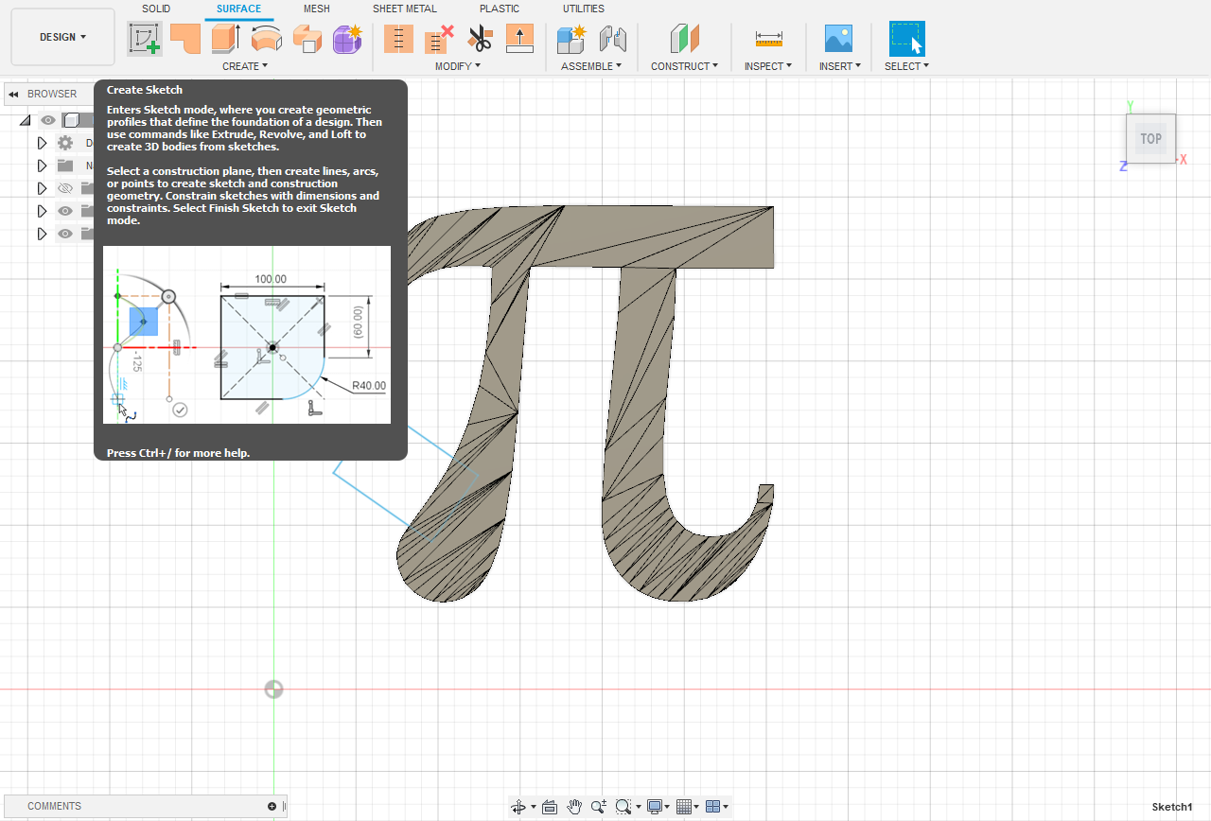
Task: Toggle visibility of the top document eye icon
Action: pyautogui.click(x=47, y=120)
